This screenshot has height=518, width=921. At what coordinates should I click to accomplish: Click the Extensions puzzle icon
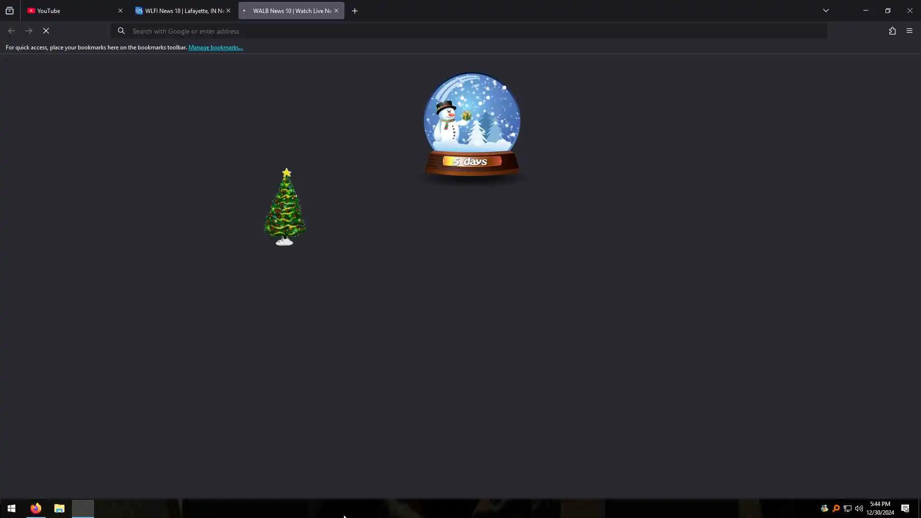[892, 31]
